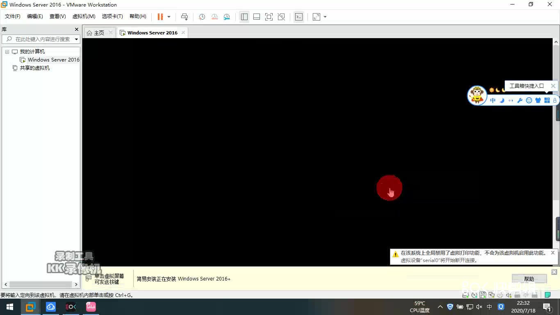This screenshot has width=560, height=315.
Task: Click the Send Ctrl+Alt+Del toolbar icon
Action: tap(184, 17)
